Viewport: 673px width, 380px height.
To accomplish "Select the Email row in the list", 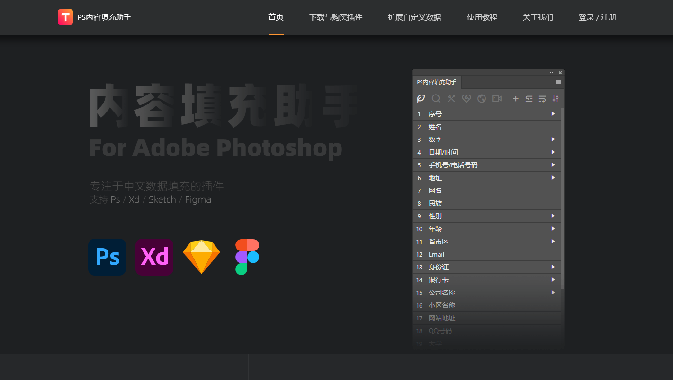I will (x=486, y=254).
